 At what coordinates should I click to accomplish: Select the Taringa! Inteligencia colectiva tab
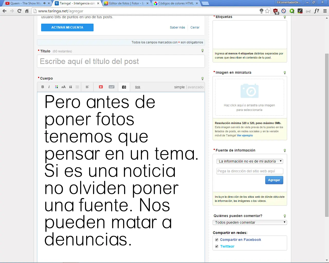[77, 3]
